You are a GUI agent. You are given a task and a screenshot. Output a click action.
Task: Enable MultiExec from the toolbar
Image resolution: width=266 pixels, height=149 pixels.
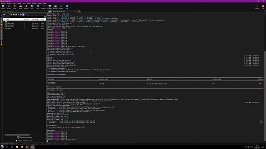[x=44, y=7]
